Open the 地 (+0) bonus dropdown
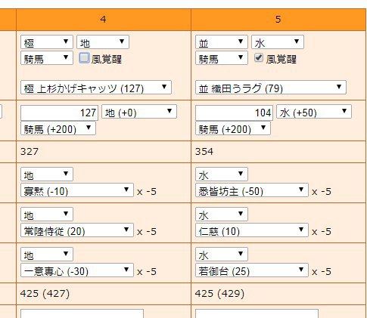367x318 pixels. 139,112
